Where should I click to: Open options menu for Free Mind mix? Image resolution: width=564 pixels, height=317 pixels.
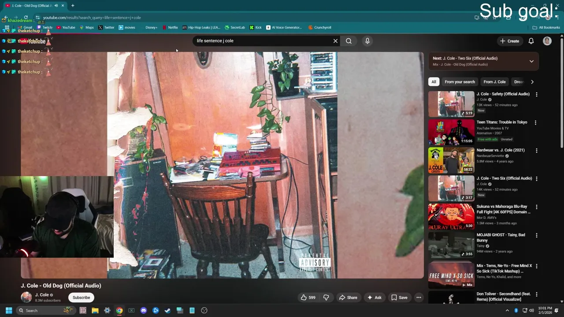click(x=536, y=266)
